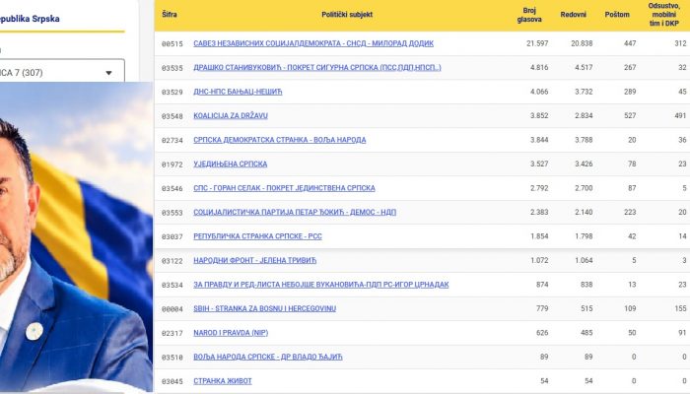The height and width of the screenshot is (394, 690).
Task: Open РЕПУБЛИЧКА СТРАНКА СРПСКЕ - РСС link
Action: click(257, 236)
